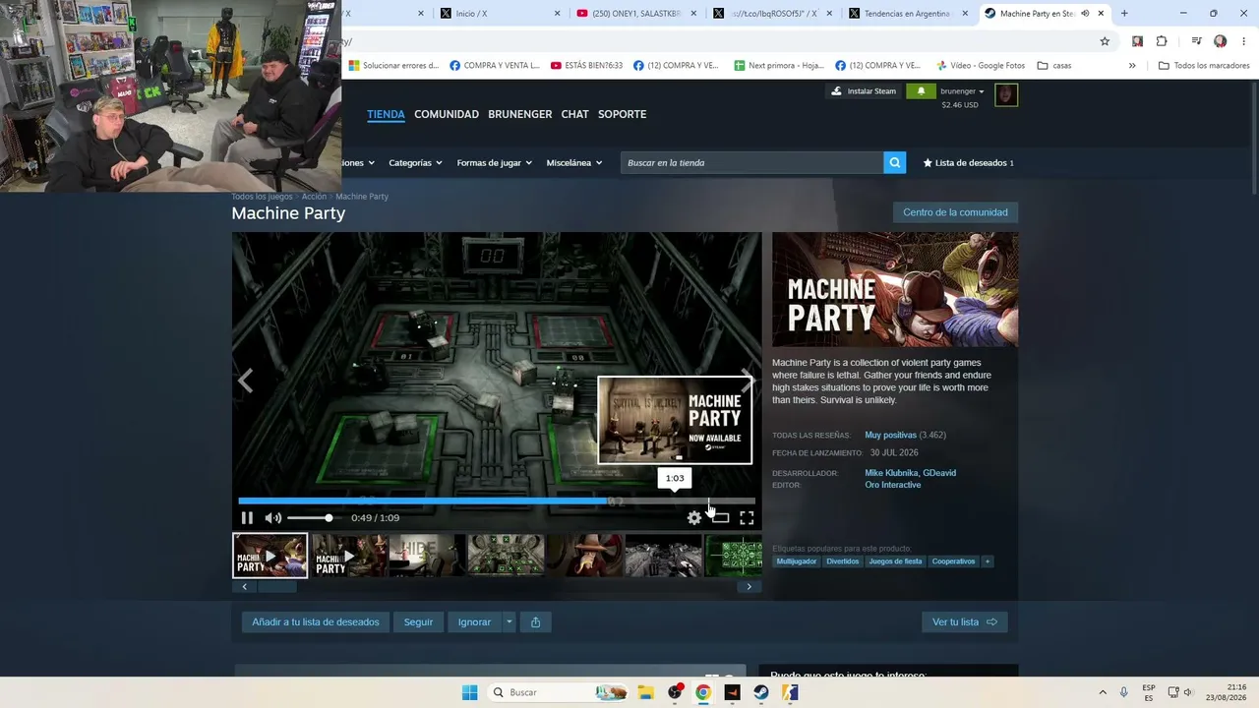Open the SOPORTE page
This screenshot has height=708, width=1259.
click(623, 114)
